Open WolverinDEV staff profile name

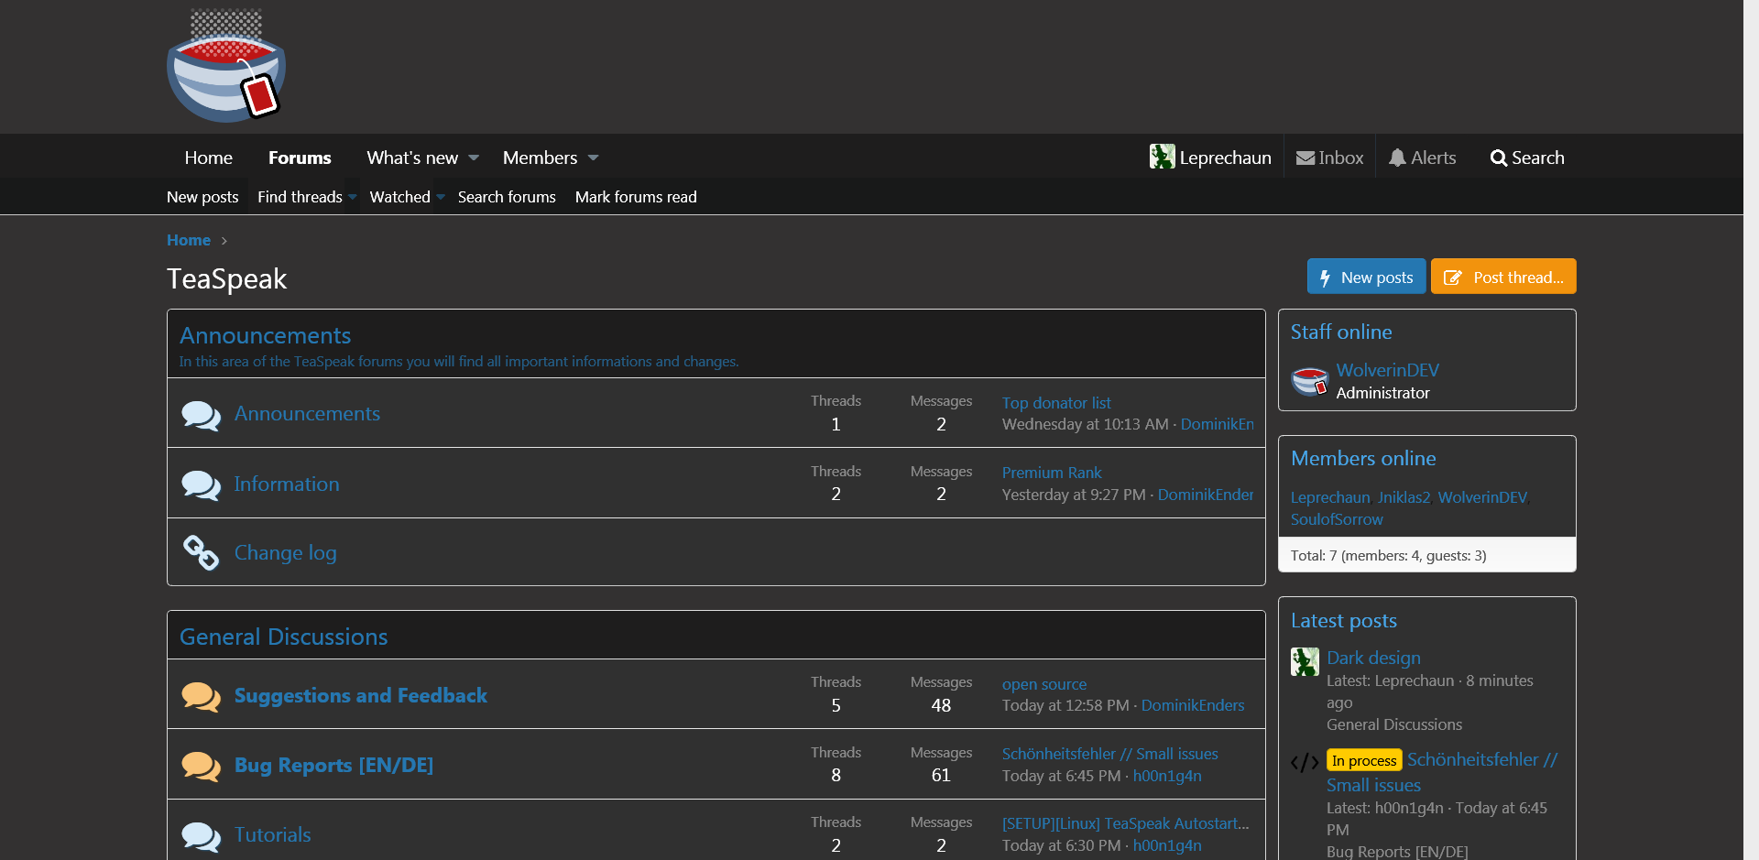click(x=1387, y=370)
